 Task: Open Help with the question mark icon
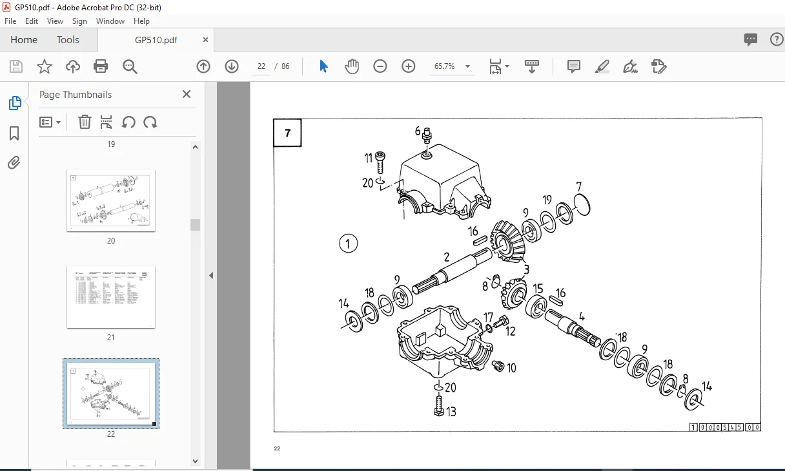pos(777,39)
